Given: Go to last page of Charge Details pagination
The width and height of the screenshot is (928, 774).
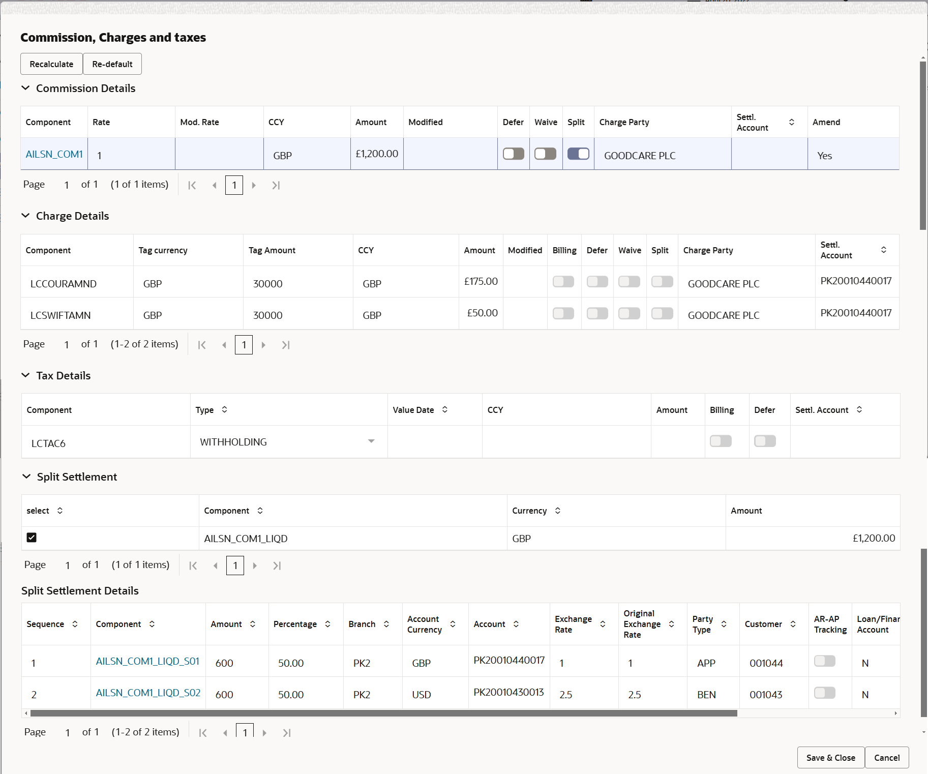Looking at the screenshot, I should [286, 345].
